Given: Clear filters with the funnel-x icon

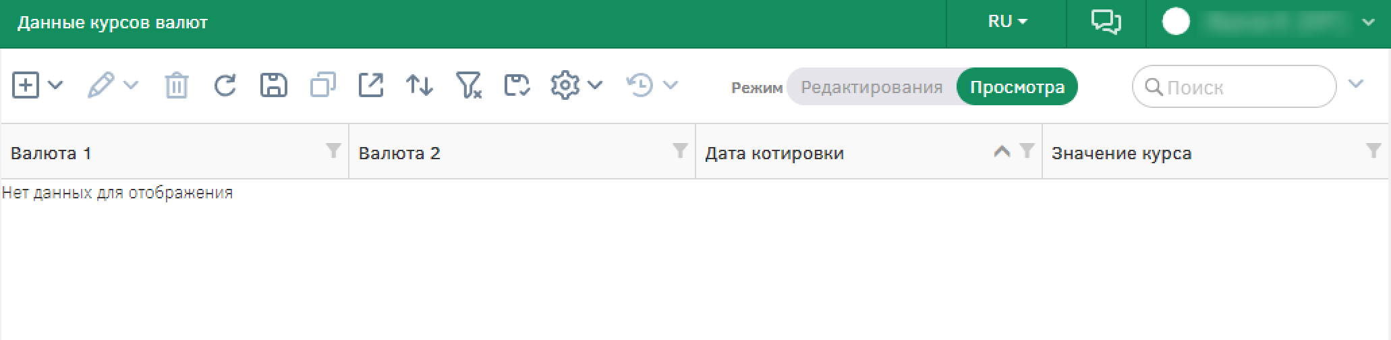Looking at the screenshot, I should coord(469,86).
